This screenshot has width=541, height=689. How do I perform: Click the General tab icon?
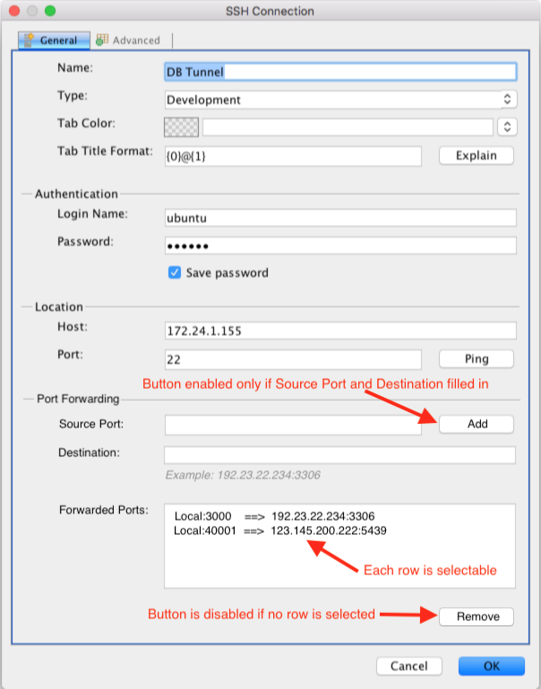29,40
